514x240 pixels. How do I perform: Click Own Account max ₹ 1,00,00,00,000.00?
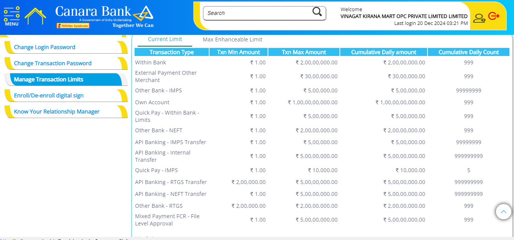click(313, 102)
